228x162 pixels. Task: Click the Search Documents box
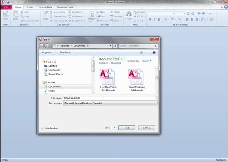[137, 46]
